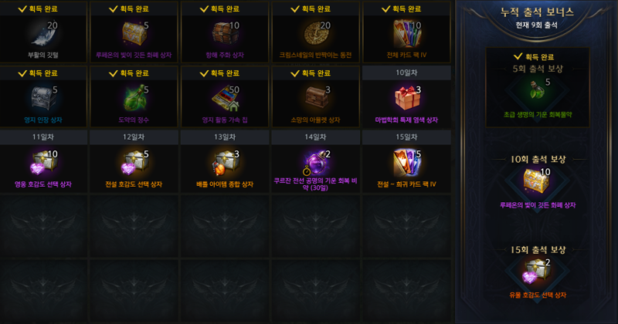Viewport: 618px width, 324px height.
Task: Open the 마법학회 특제 염색 상자 gift box
Action: click(407, 98)
